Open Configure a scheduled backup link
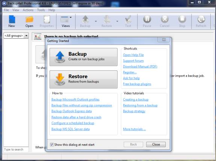 (x=73, y=123)
